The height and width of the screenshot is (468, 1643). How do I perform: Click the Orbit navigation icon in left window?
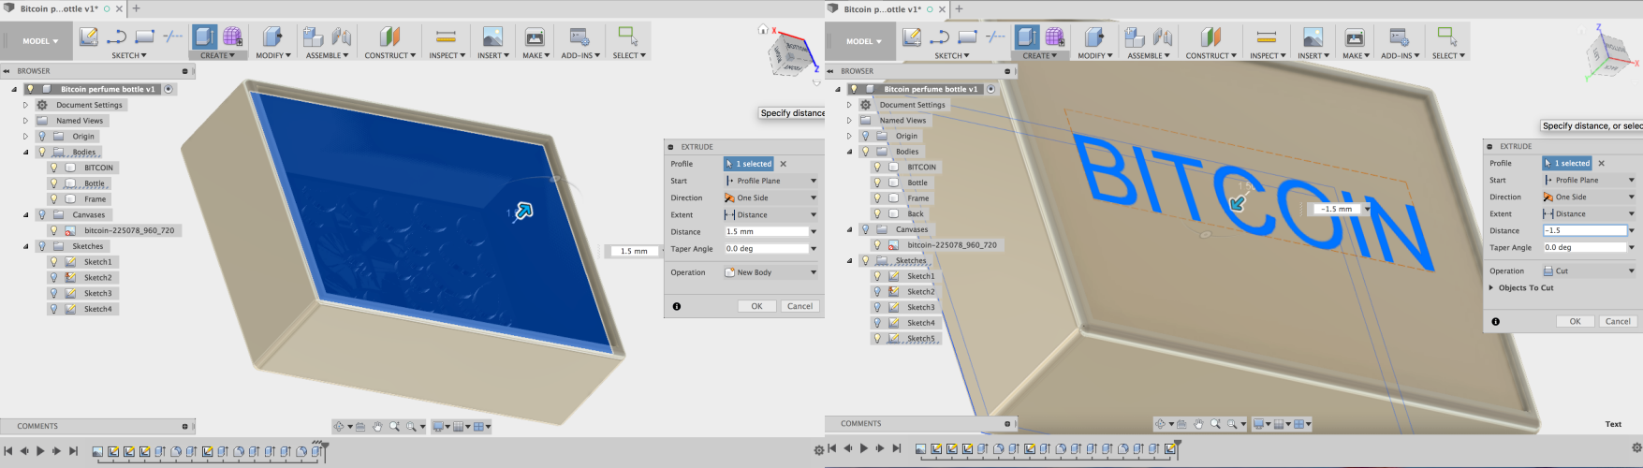[340, 427]
